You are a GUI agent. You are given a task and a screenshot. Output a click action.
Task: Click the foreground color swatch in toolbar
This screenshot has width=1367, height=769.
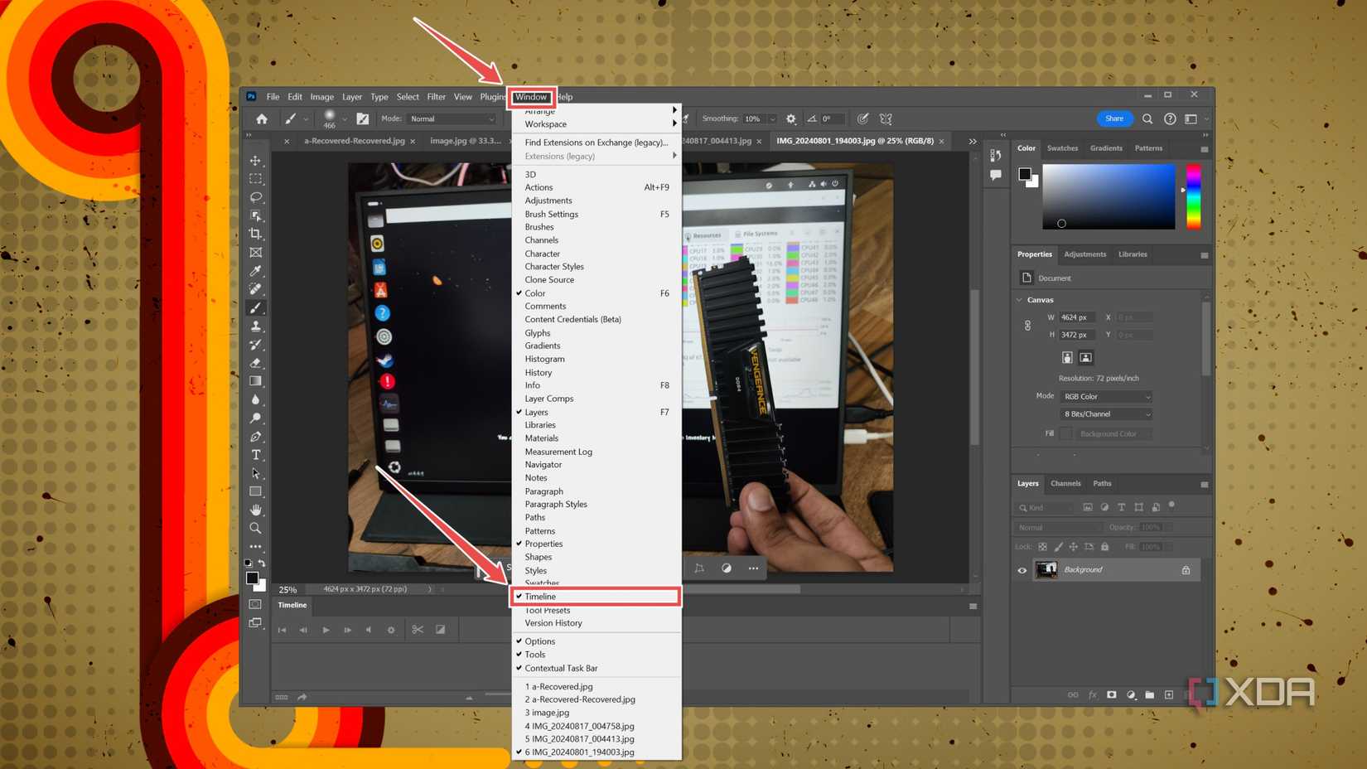coord(252,578)
